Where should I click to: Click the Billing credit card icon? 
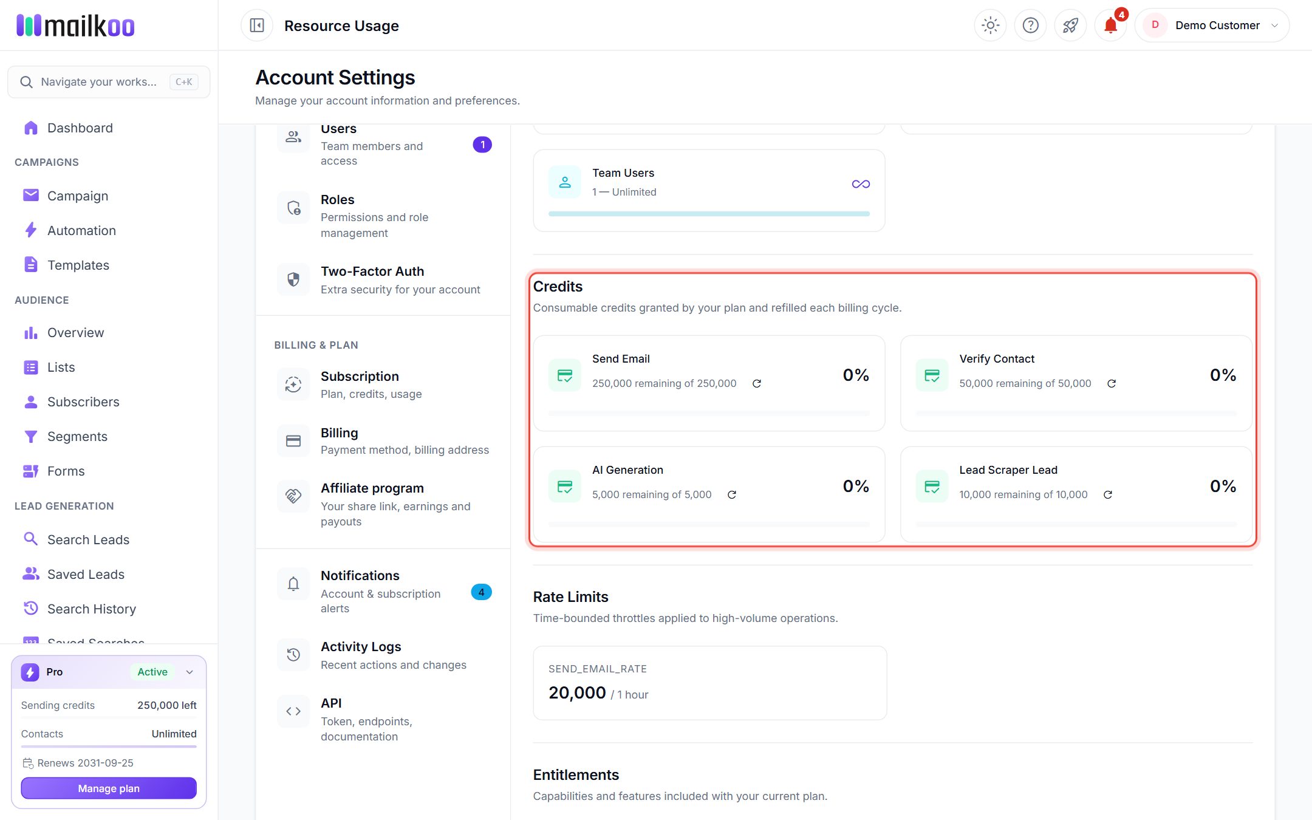293,441
